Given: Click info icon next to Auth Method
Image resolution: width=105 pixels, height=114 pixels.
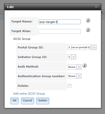Looking at the screenshot, I should tap(85, 66).
